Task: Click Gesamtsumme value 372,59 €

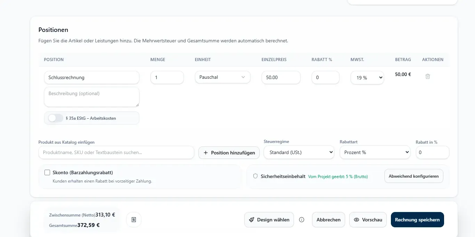Action: [89, 225]
